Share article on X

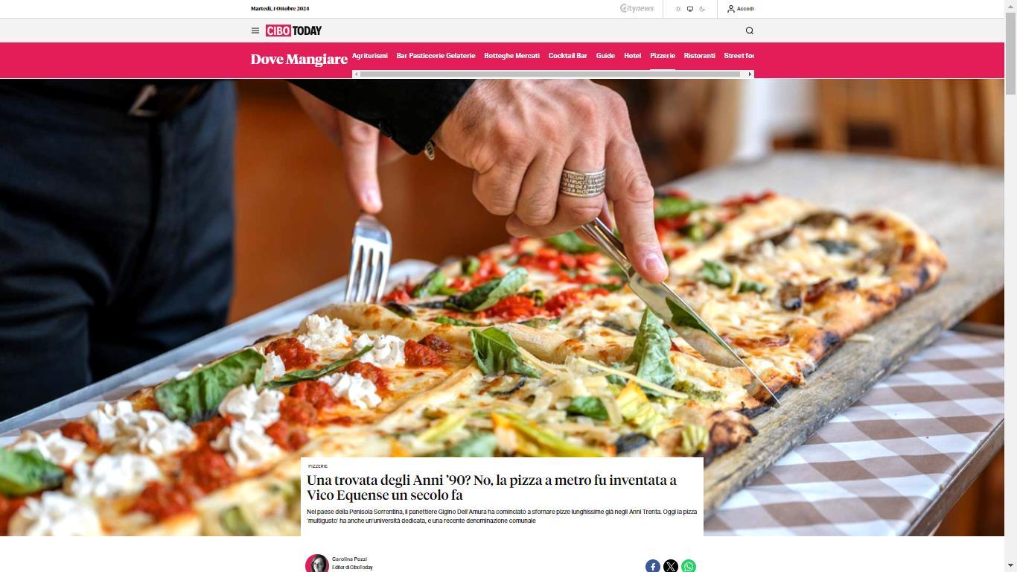671,567
